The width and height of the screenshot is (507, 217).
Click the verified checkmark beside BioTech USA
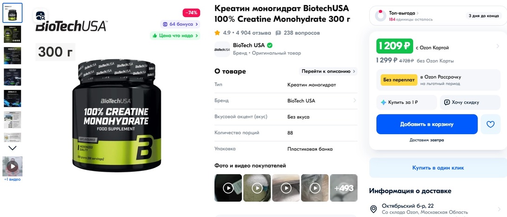coord(269,45)
